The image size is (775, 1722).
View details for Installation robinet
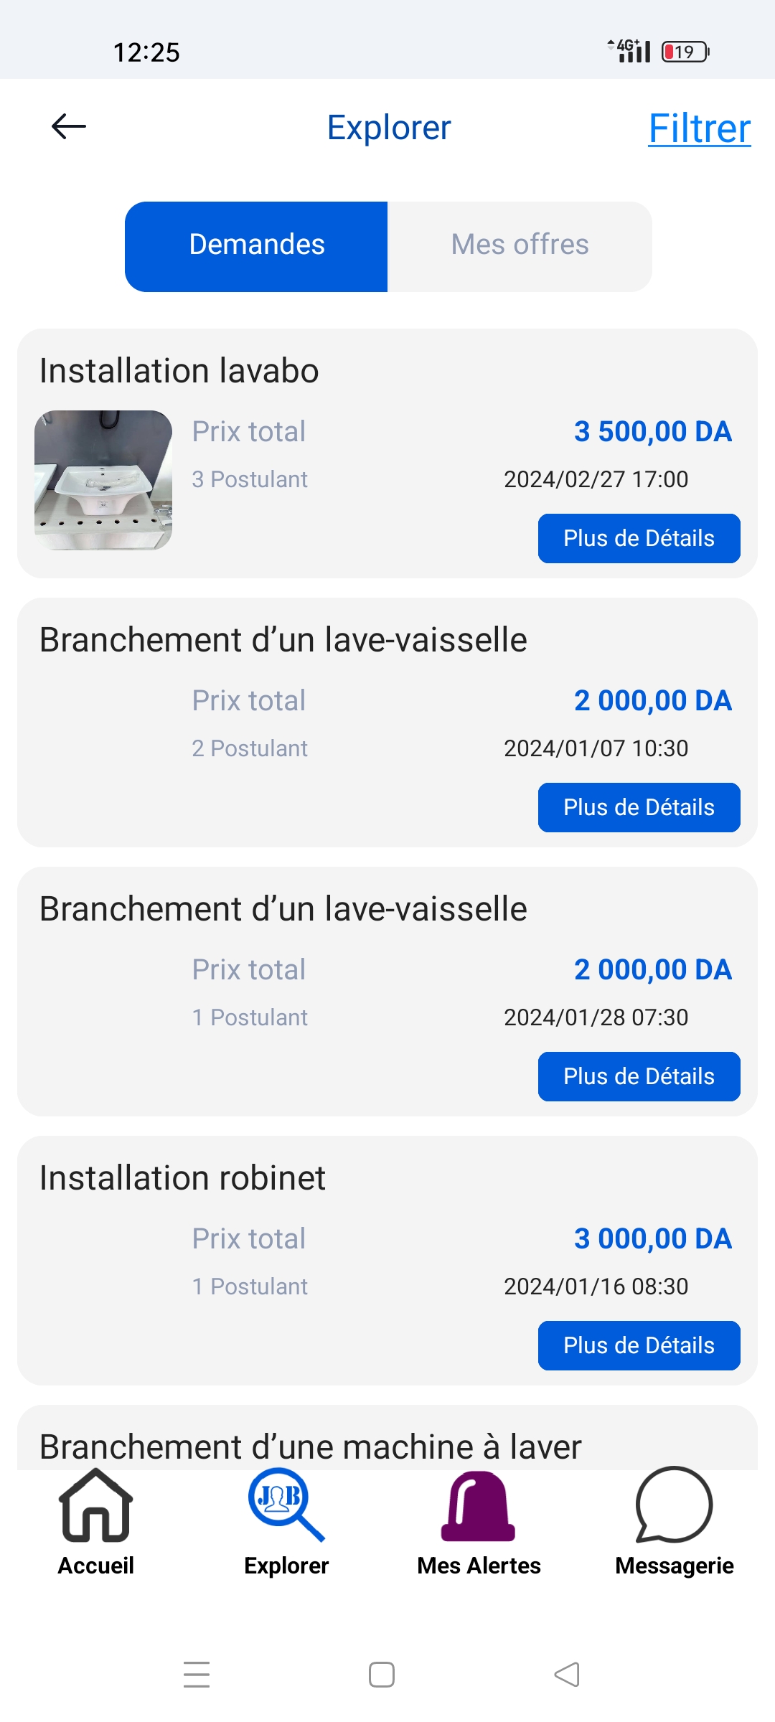pyautogui.click(x=639, y=1345)
